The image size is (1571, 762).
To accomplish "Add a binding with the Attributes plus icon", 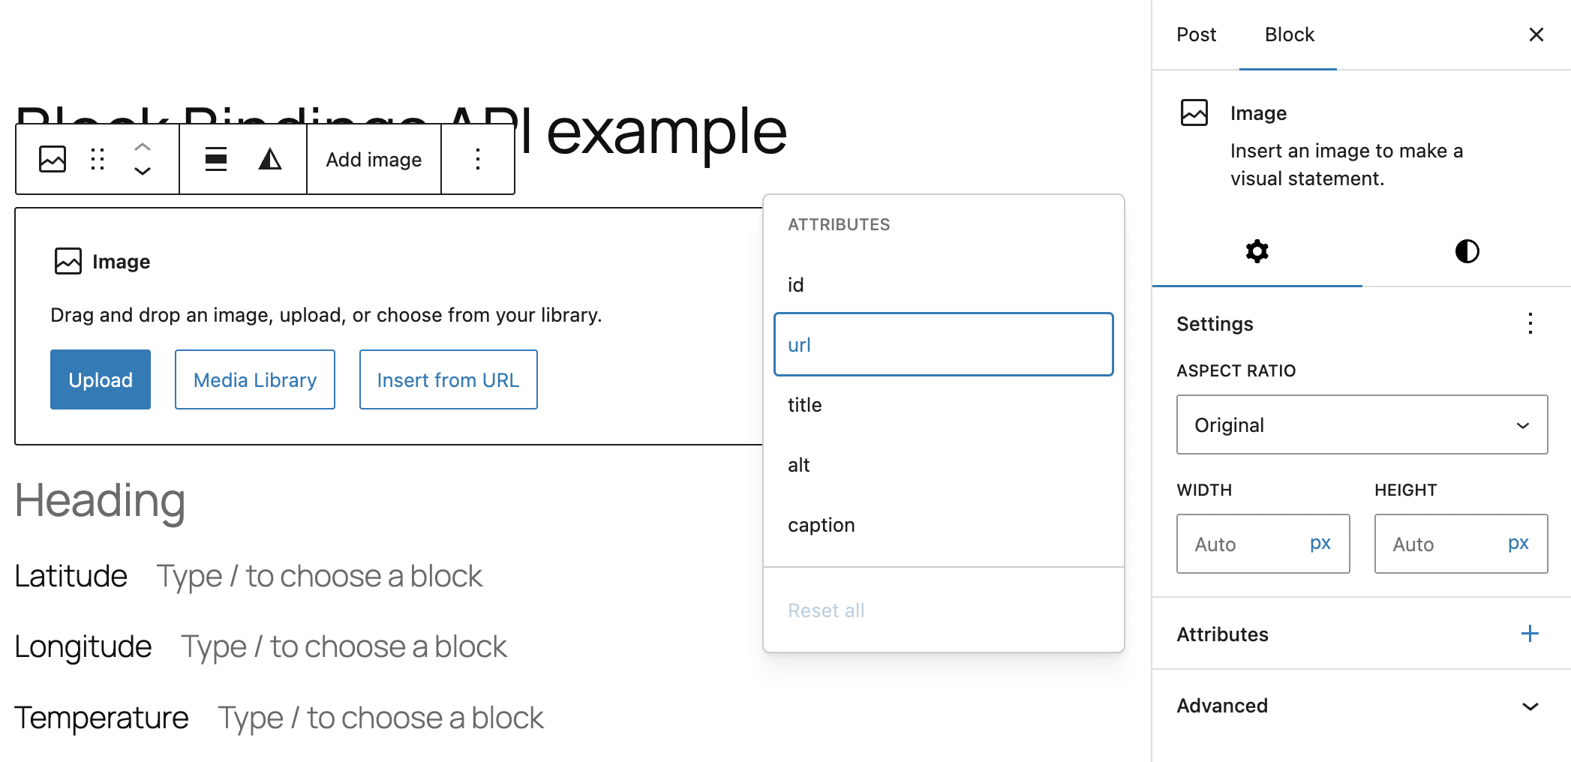I will click(1529, 634).
